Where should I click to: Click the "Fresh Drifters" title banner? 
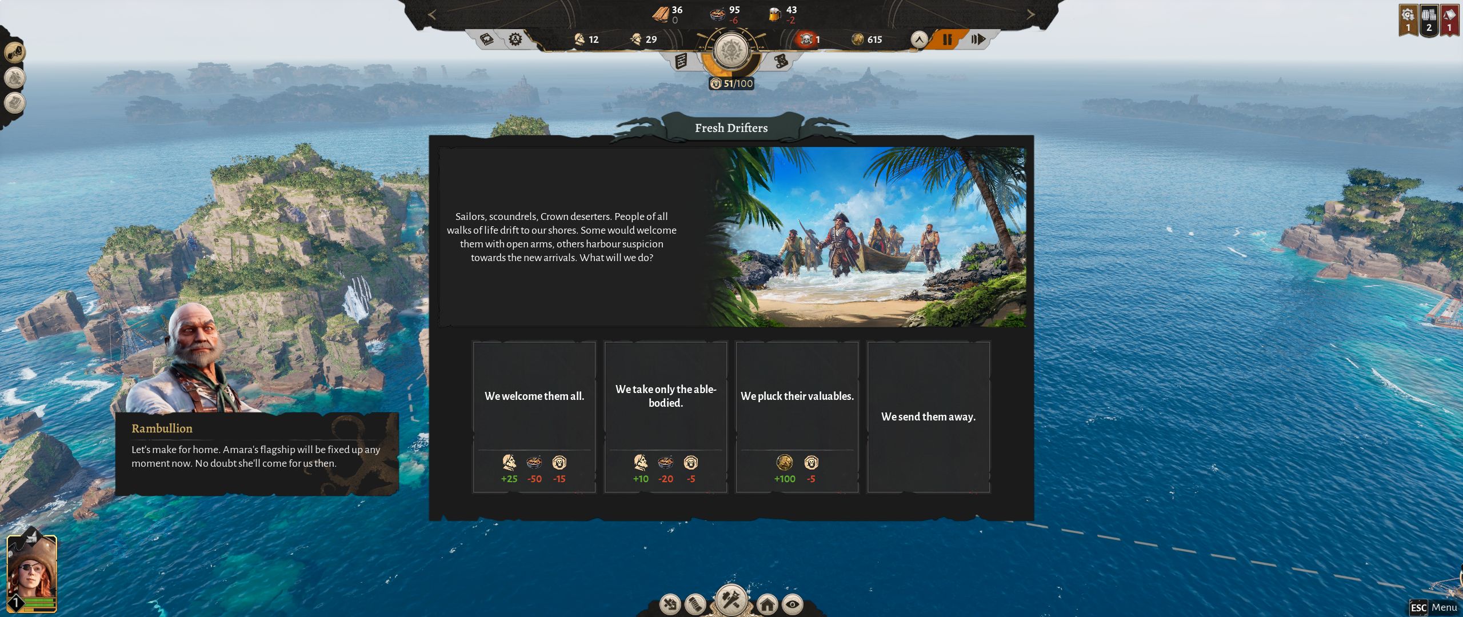[x=731, y=128]
